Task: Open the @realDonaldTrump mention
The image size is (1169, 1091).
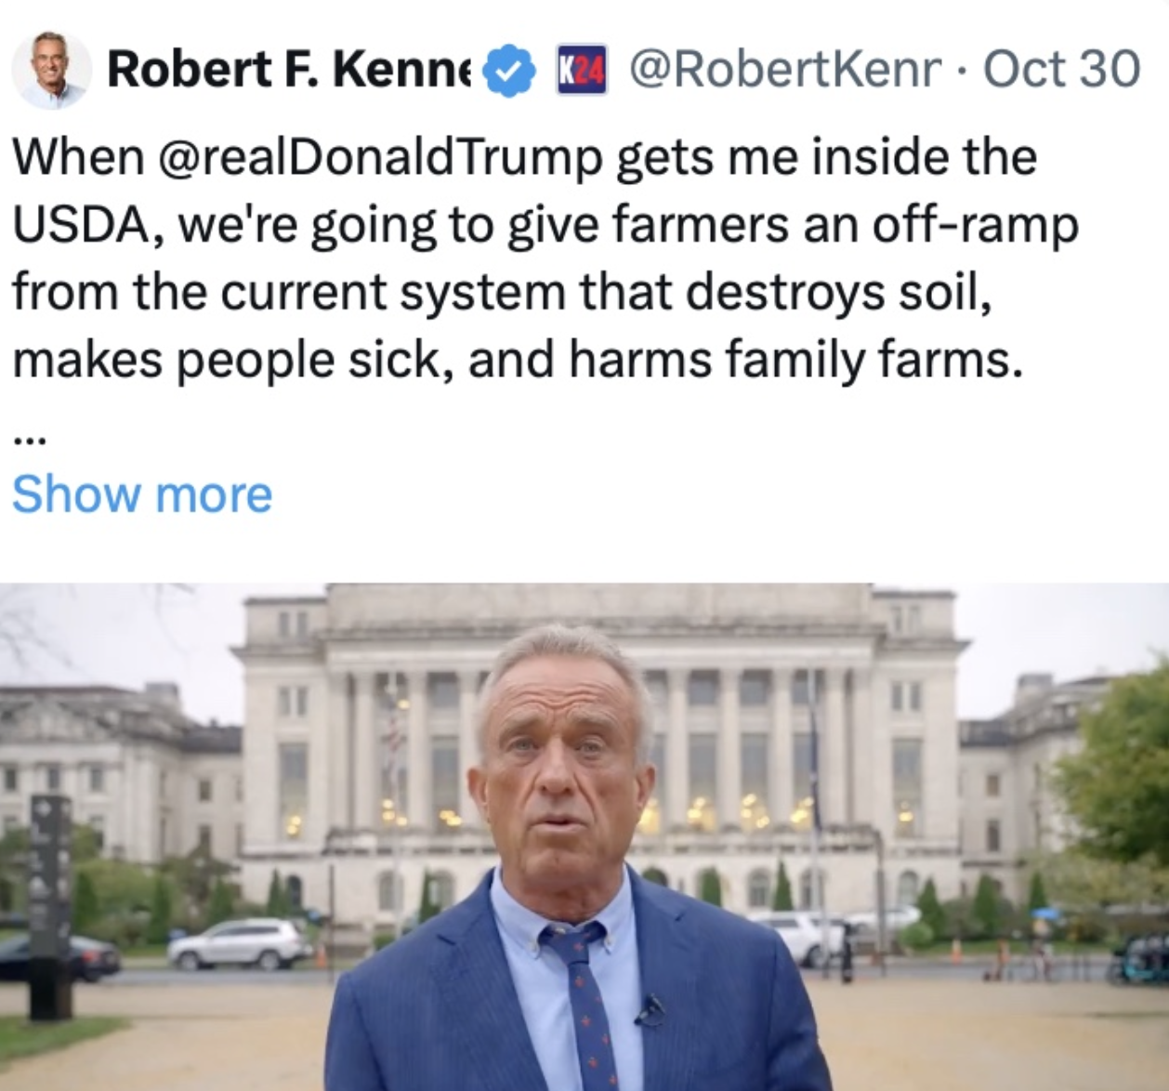Action: (x=382, y=156)
